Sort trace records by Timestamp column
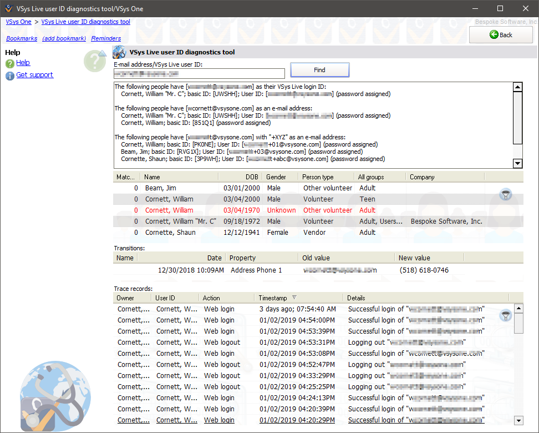Screen dimensions: 539x433 tap(273, 298)
